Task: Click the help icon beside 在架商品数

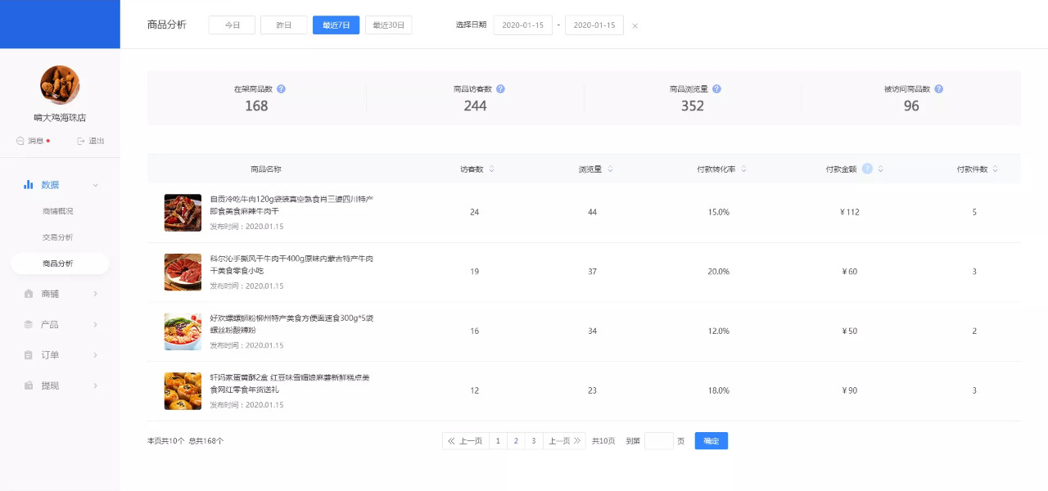Action: pos(281,89)
